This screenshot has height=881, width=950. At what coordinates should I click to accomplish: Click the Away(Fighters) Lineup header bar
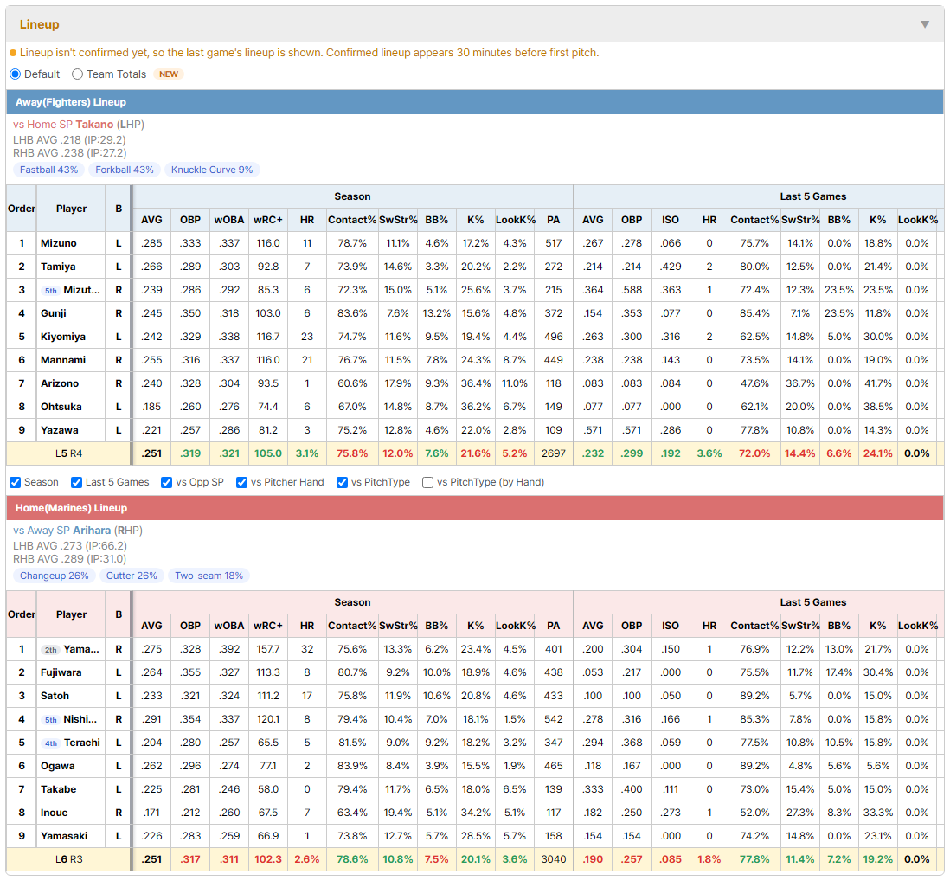(x=475, y=102)
